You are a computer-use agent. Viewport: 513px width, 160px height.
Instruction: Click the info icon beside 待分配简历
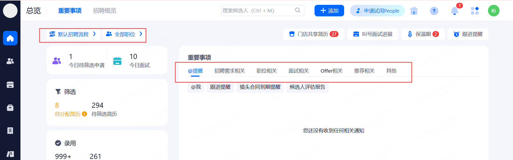click(x=85, y=114)
